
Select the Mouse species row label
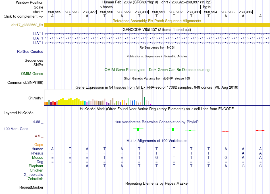(38, 158)
